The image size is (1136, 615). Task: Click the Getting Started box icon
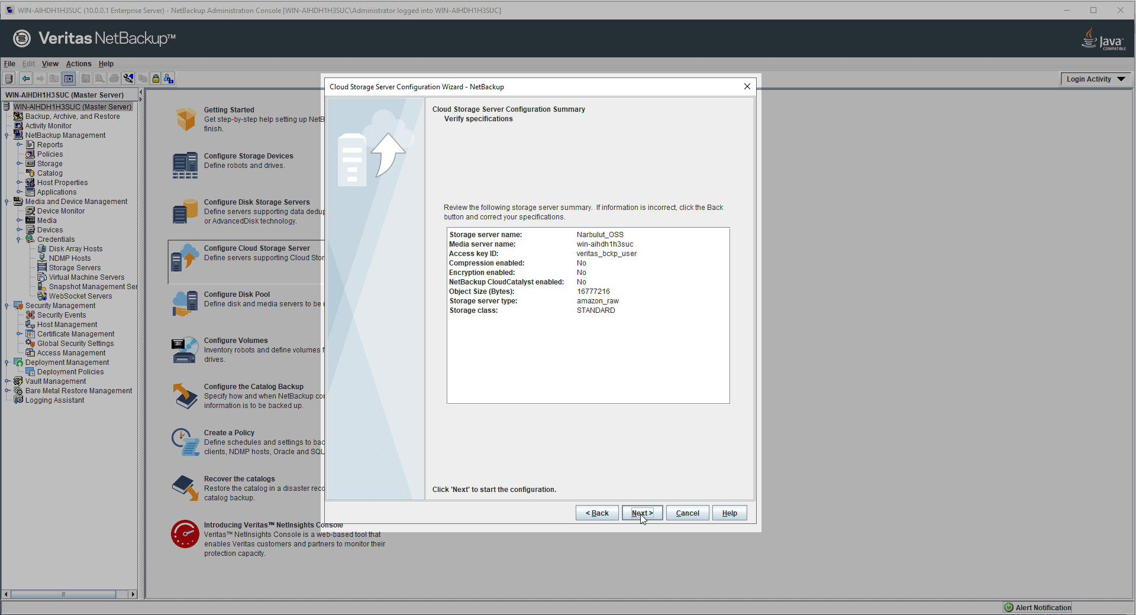[186, 119]
